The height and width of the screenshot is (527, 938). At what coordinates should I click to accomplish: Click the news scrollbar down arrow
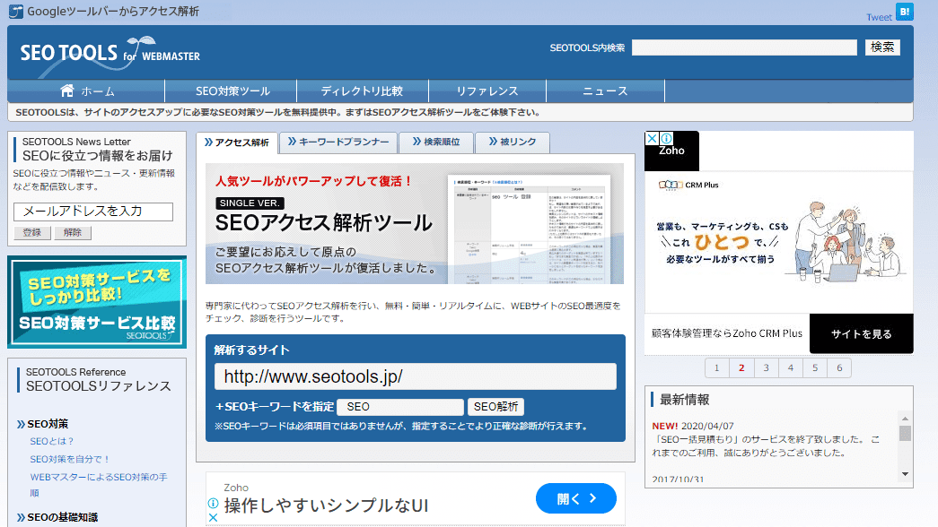click(x=905, y=474)
